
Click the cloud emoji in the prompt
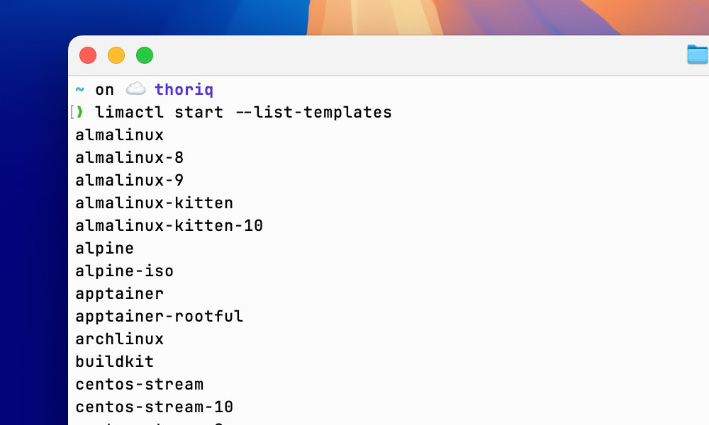pos(136,89)
